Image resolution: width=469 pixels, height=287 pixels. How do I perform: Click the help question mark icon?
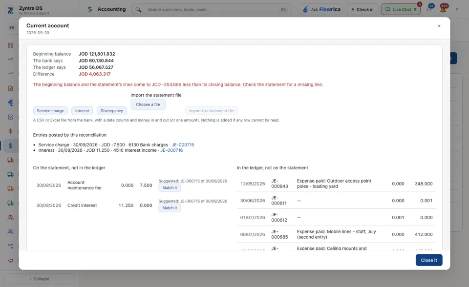pos(457,10)
